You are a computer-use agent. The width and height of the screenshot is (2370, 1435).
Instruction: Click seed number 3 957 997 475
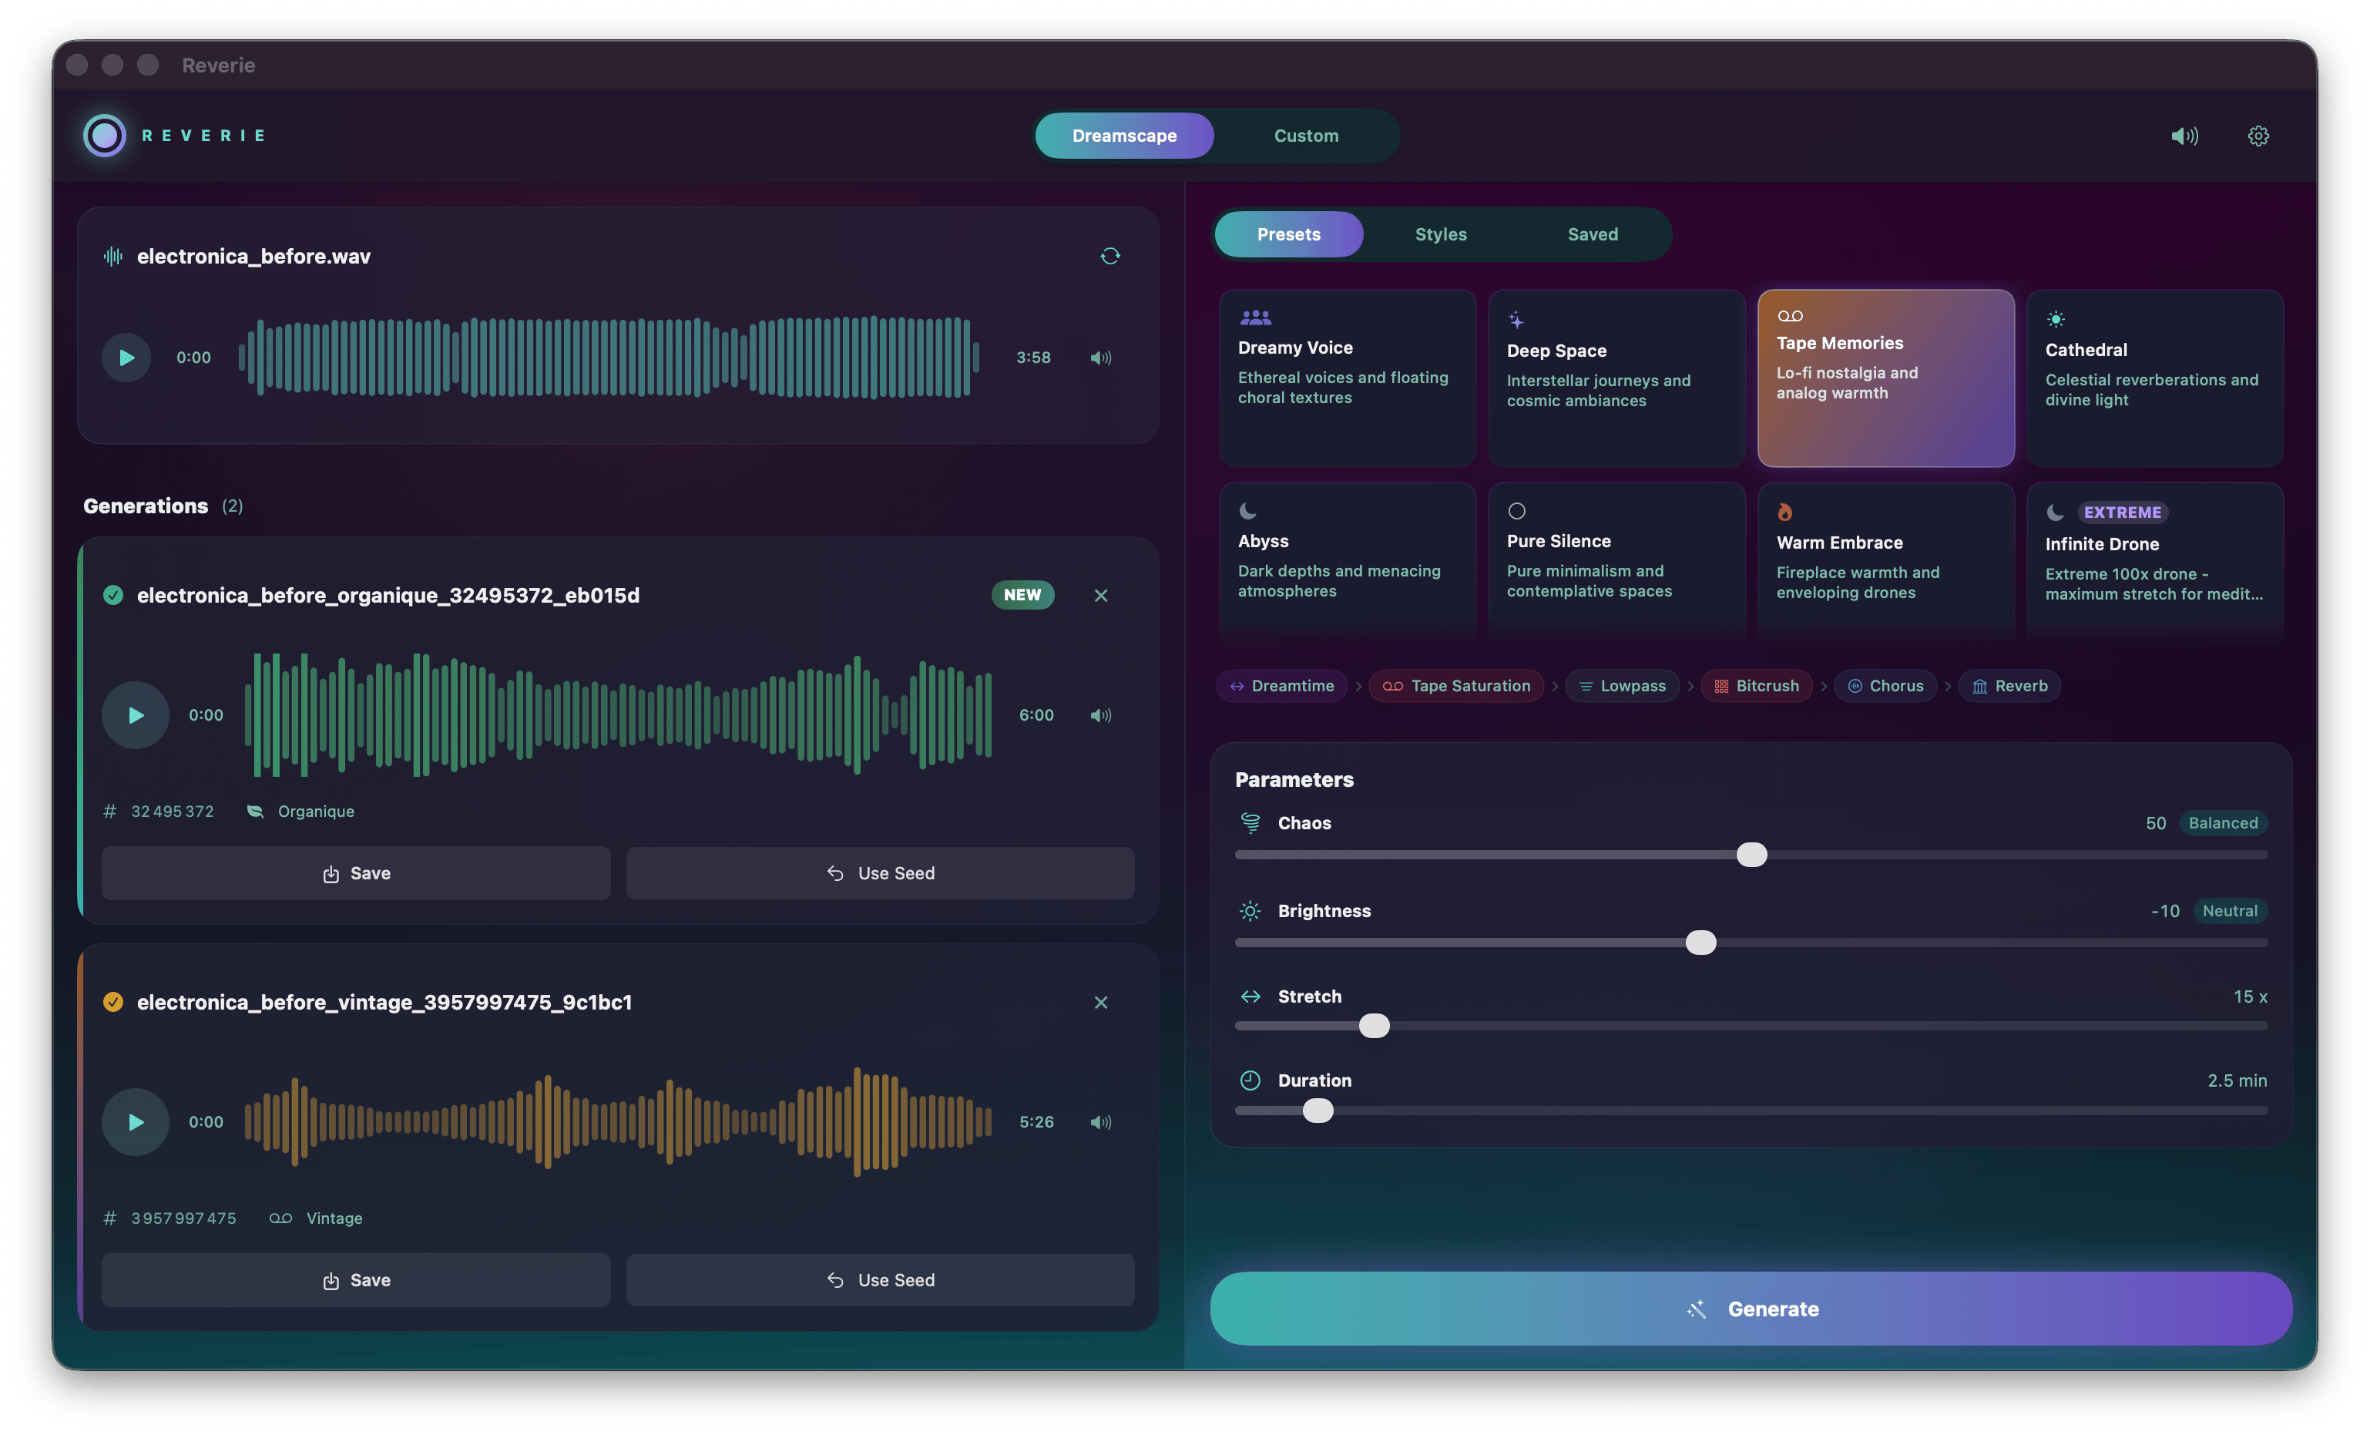coord(183,1218)
